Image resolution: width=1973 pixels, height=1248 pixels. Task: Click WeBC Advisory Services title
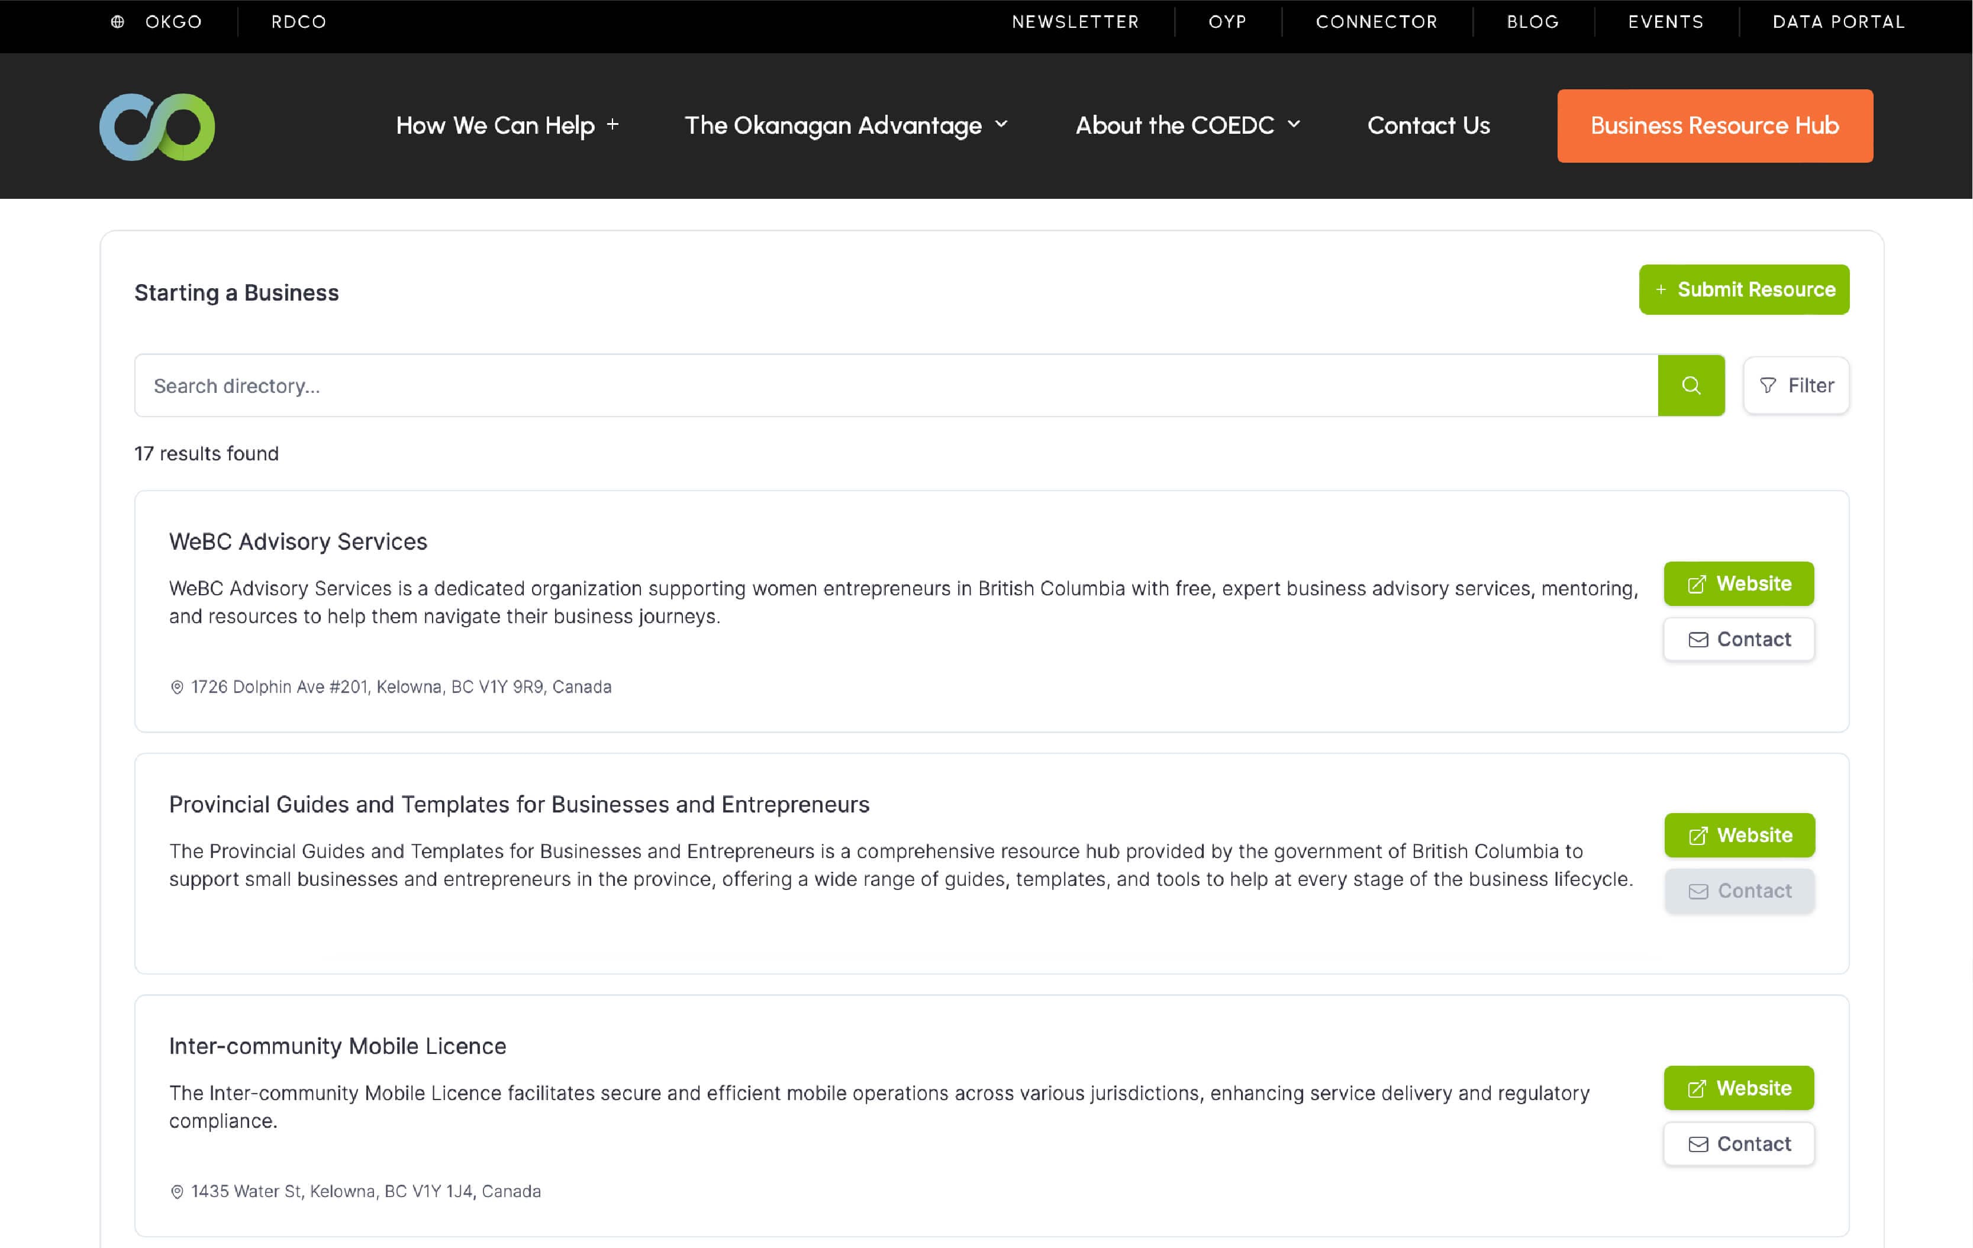coord(298,541)
